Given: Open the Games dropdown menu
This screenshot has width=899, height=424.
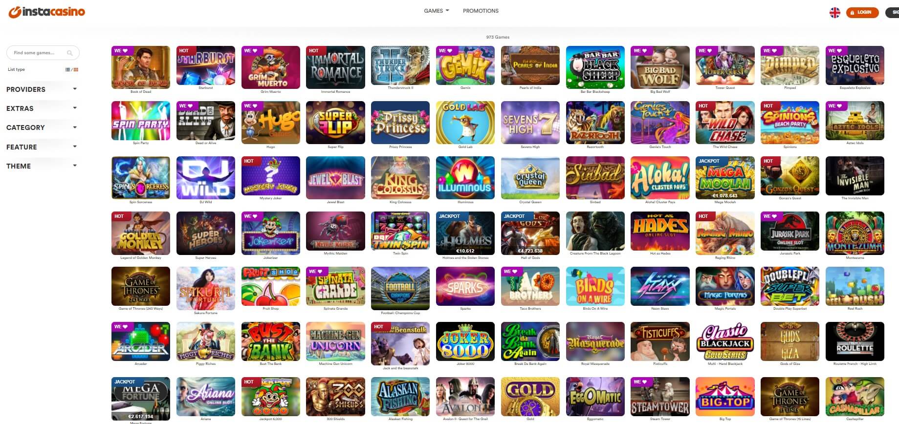Looking at the screenshot, I should coord(436,11).
